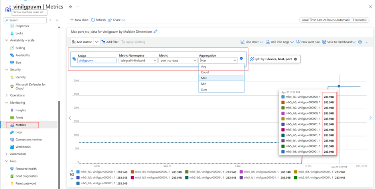Click the favorite star icon beside Metrics title
The image size is (375, 189).
[71, 7]
